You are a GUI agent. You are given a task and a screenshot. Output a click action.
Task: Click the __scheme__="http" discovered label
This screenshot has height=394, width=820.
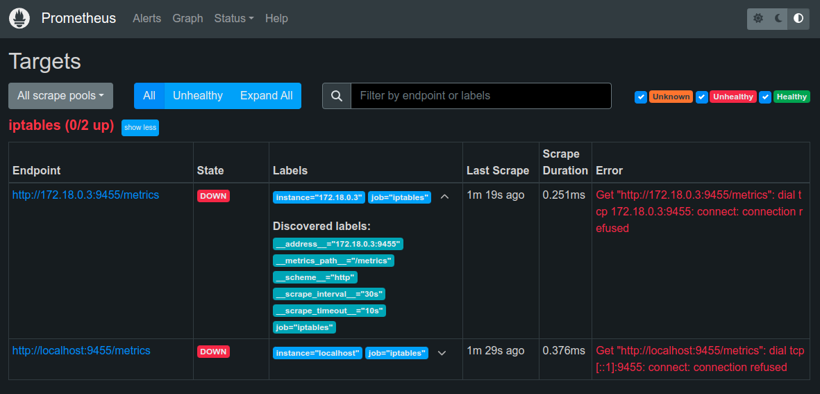coord(315,277)
